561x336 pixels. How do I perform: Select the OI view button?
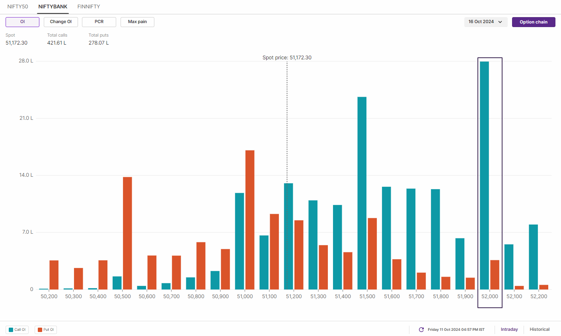22,22
